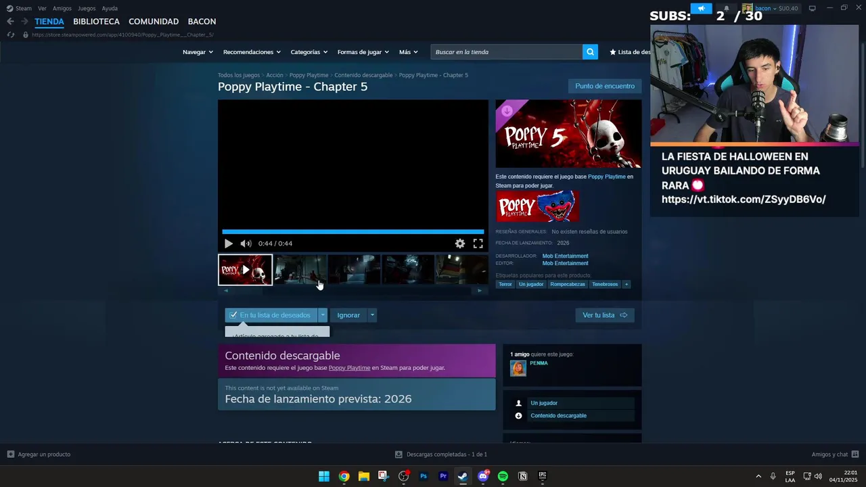Screen dimensions: 866x487
Task: Open Formas de jugar dropdown
Action: (x=363, y=52)
